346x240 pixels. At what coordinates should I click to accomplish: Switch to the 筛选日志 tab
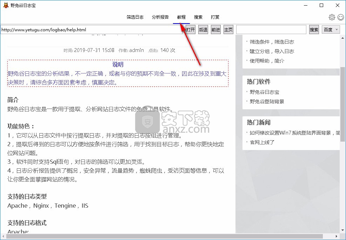tap(135, 17)
